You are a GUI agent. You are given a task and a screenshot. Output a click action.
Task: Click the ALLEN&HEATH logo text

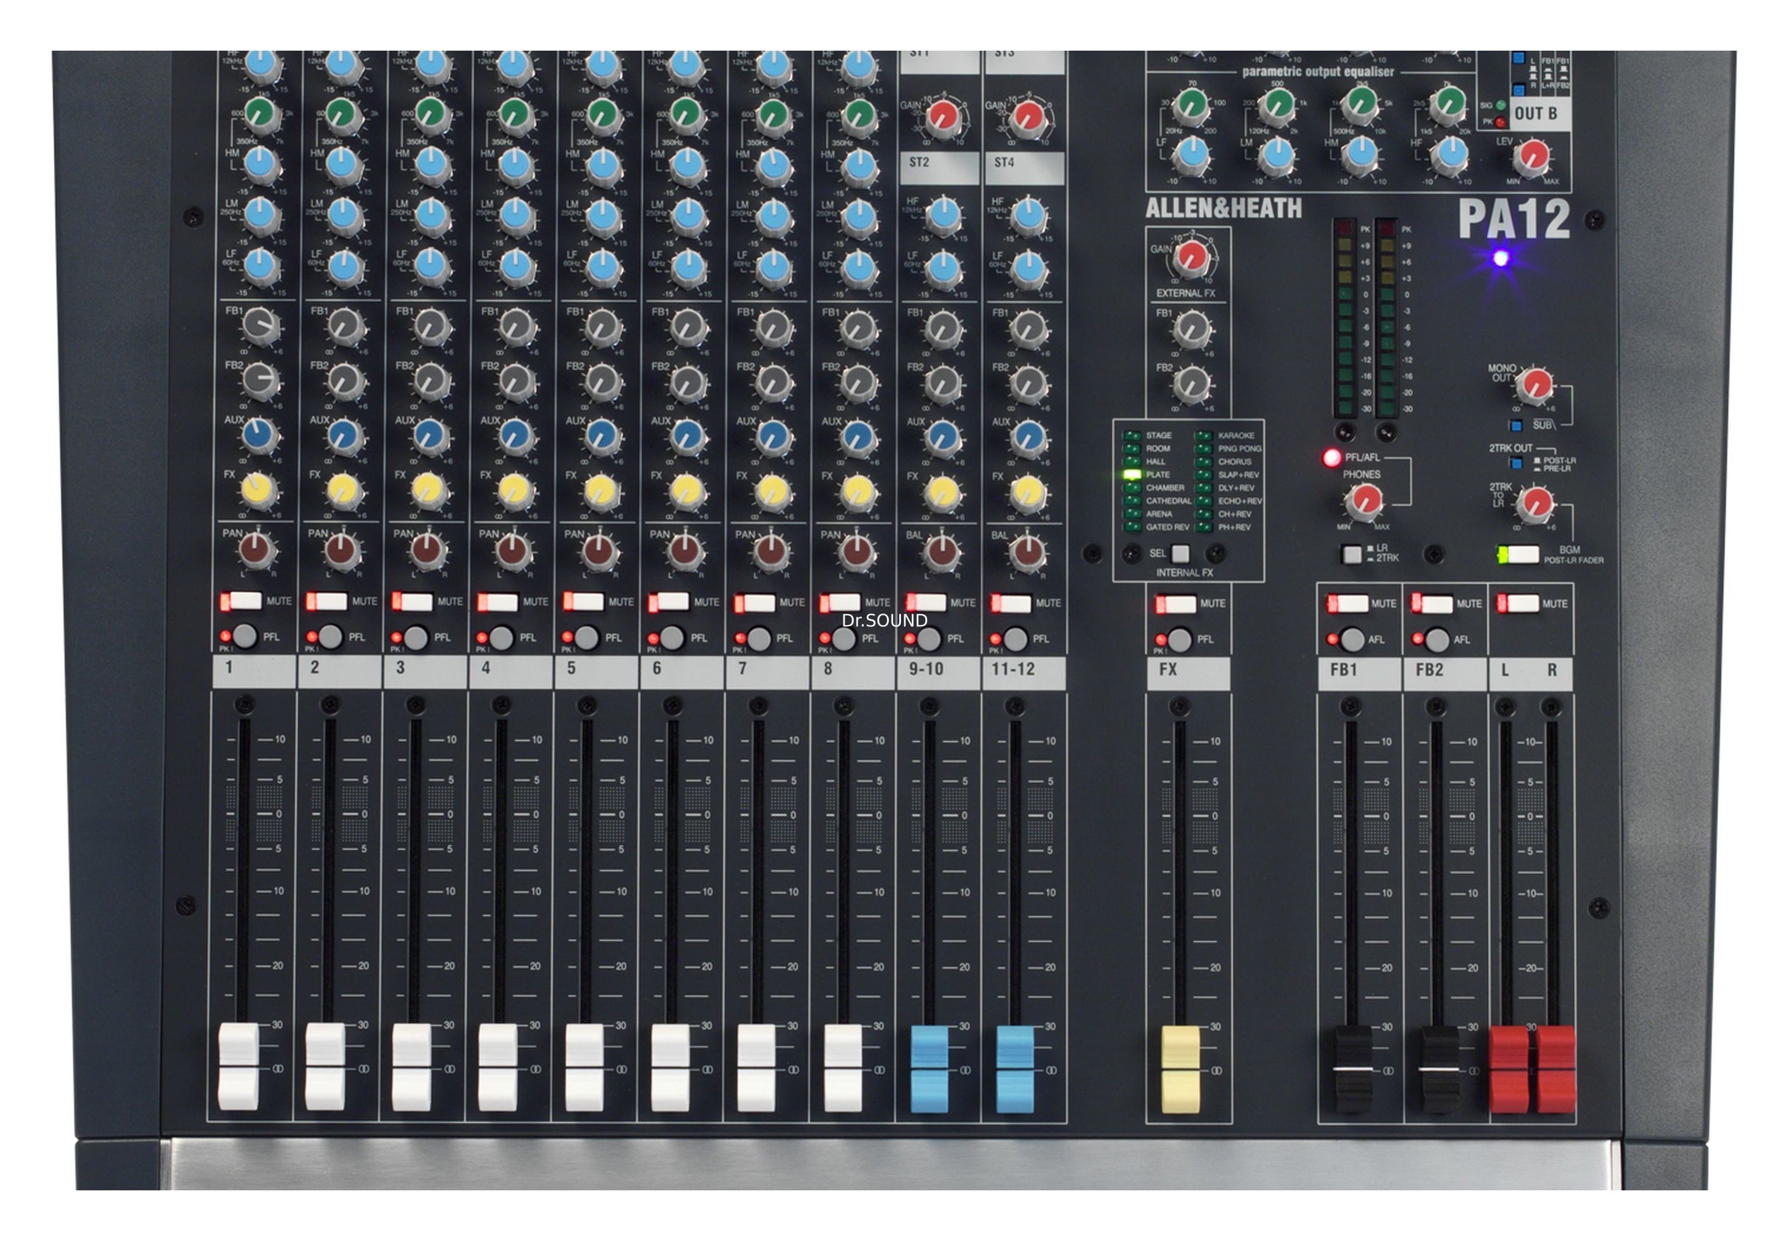point(1224,208)
